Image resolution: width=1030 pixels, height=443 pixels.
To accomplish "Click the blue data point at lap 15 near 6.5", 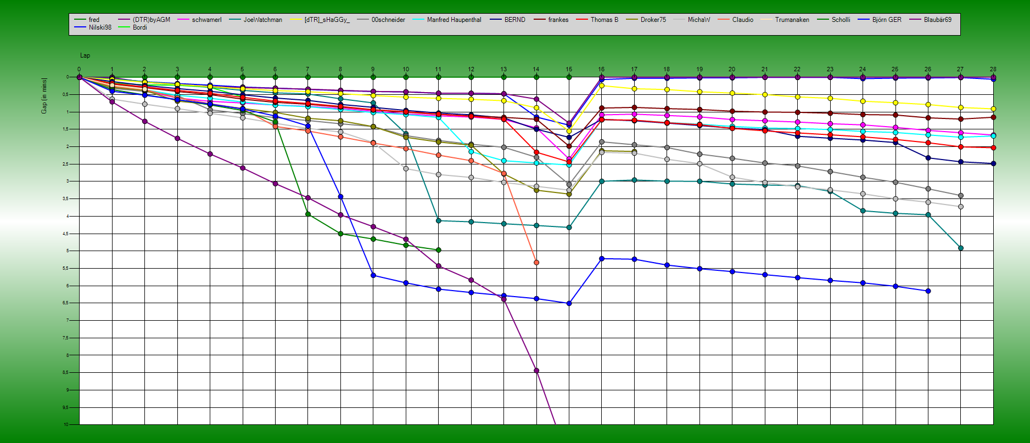I will 569,303.
